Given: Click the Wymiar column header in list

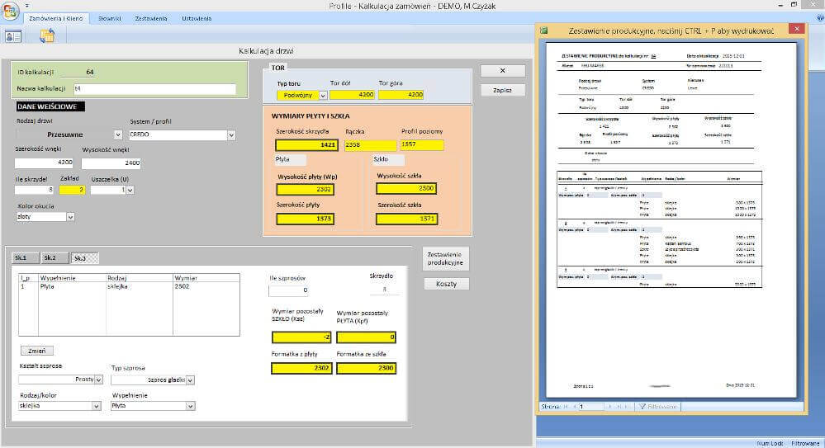Looking at the screenshot, I should 206,278.
